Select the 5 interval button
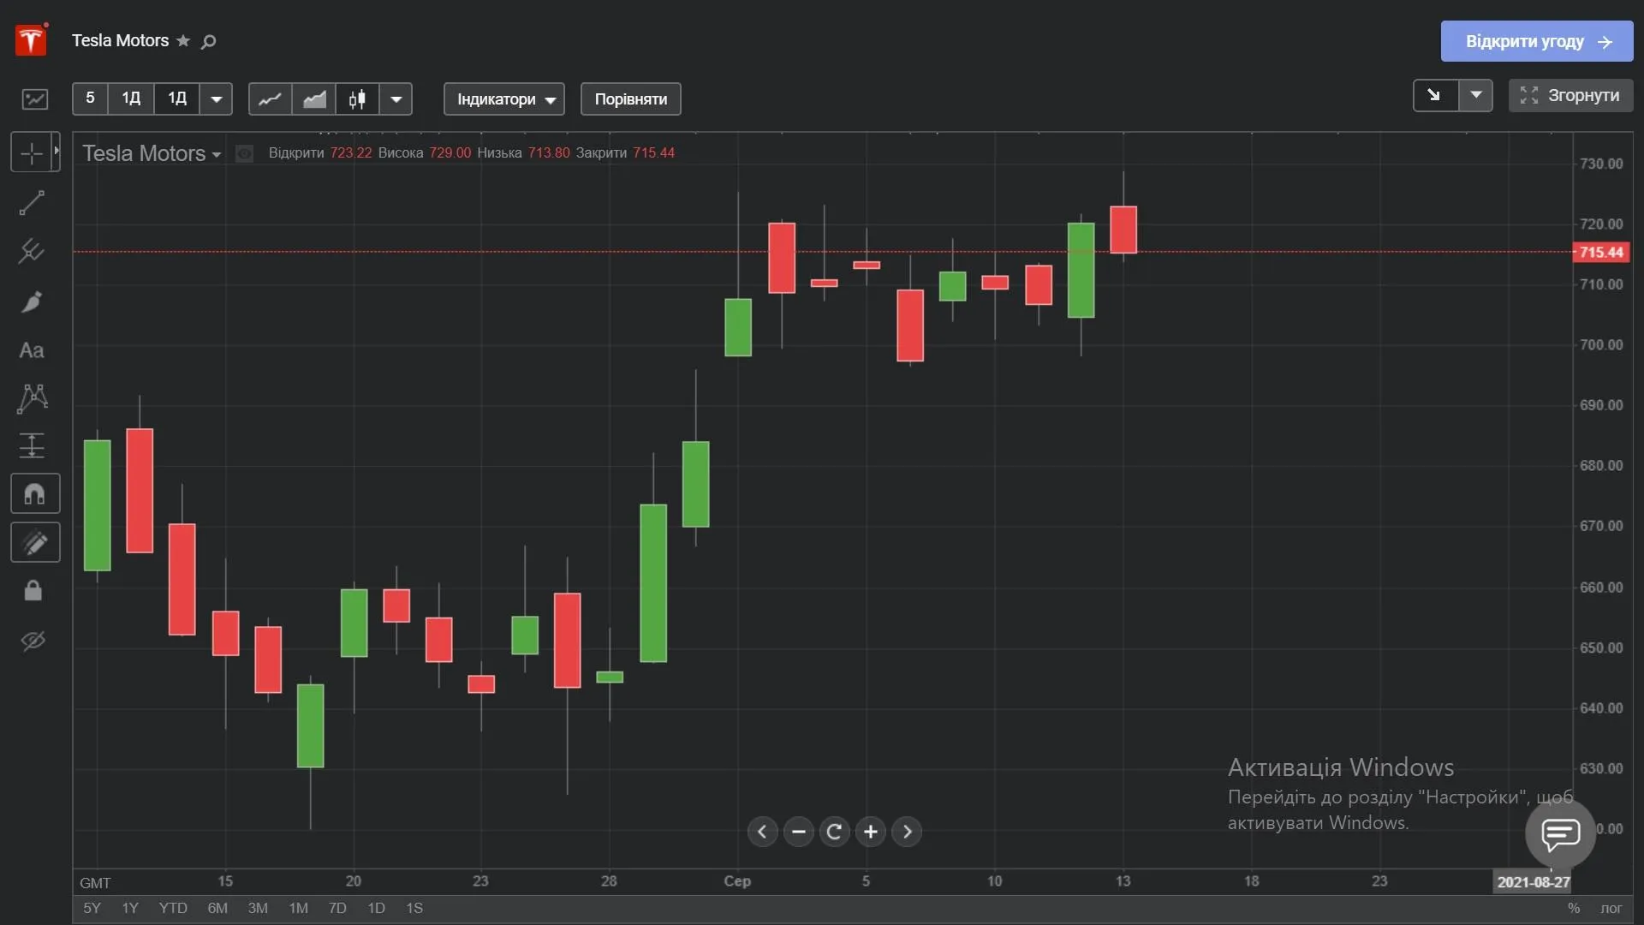The height and width of the screenshot is (925, 1644). 90,98
